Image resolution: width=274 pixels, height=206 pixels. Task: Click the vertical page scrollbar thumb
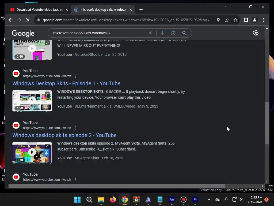pyautogui.click(x=267, y=123)
